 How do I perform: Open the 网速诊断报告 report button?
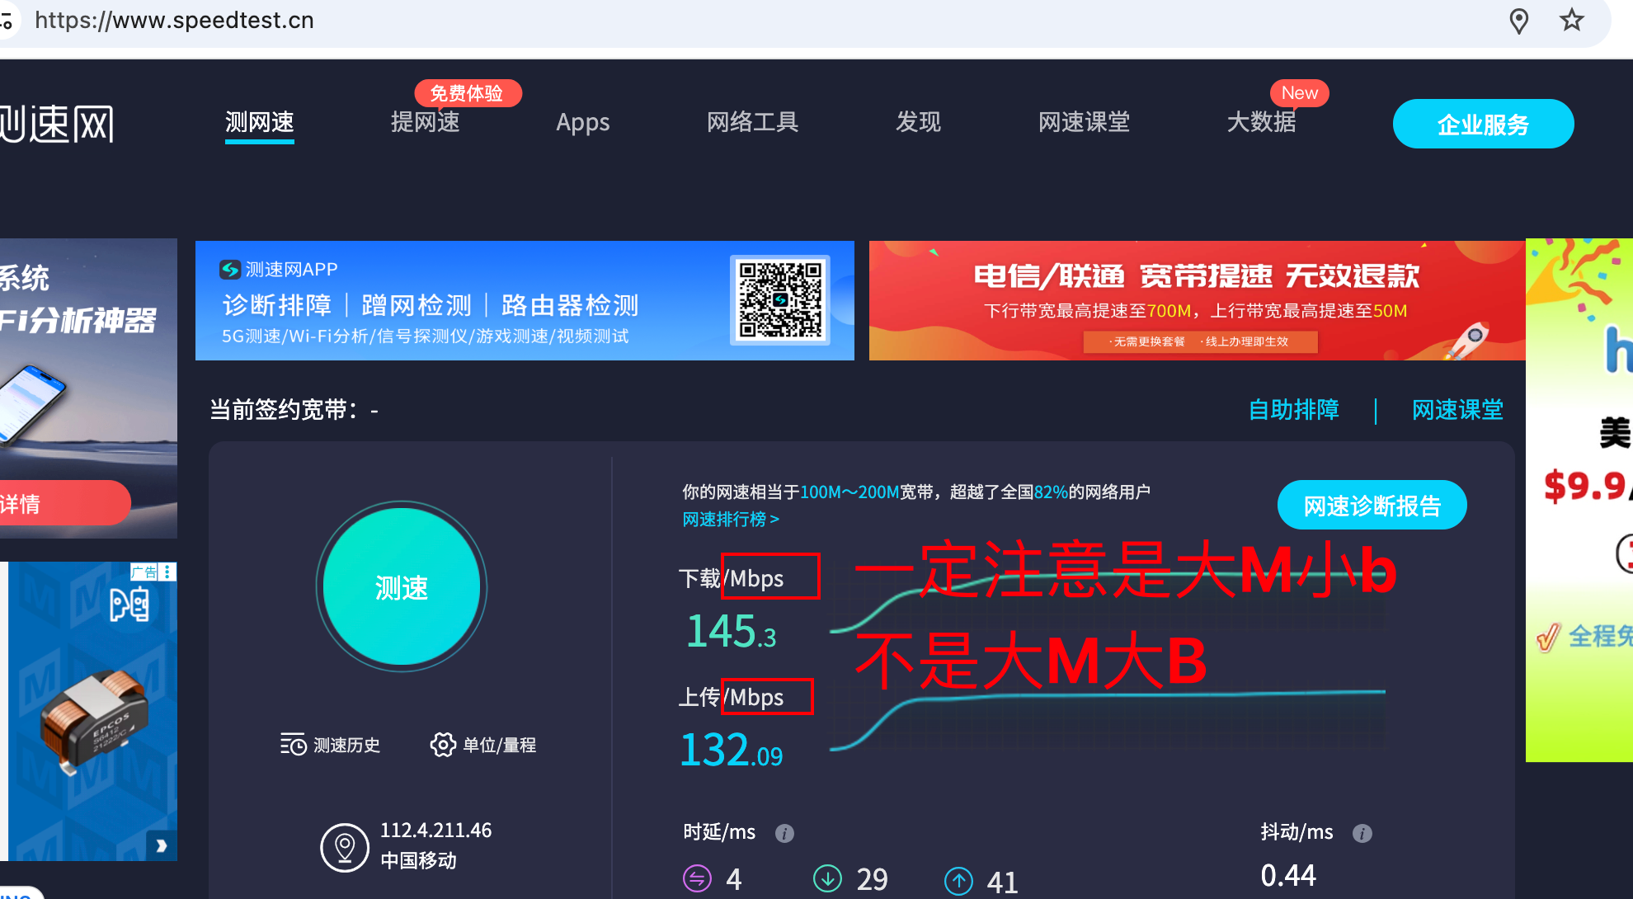pyautogui.click(x=1372, y=505)
